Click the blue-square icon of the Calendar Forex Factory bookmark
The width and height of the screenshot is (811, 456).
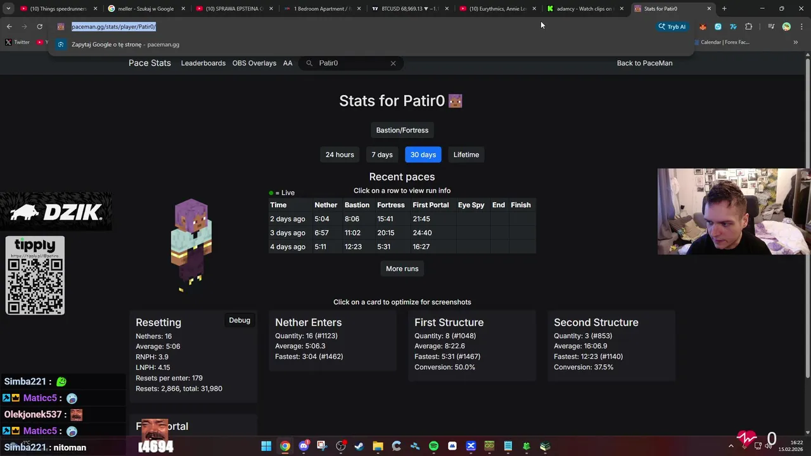696,42
